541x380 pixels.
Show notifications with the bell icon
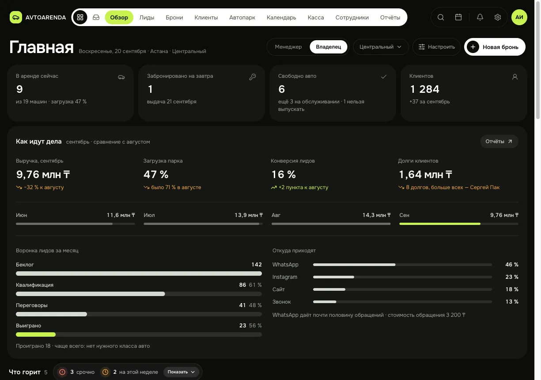[x=480, y=18]
